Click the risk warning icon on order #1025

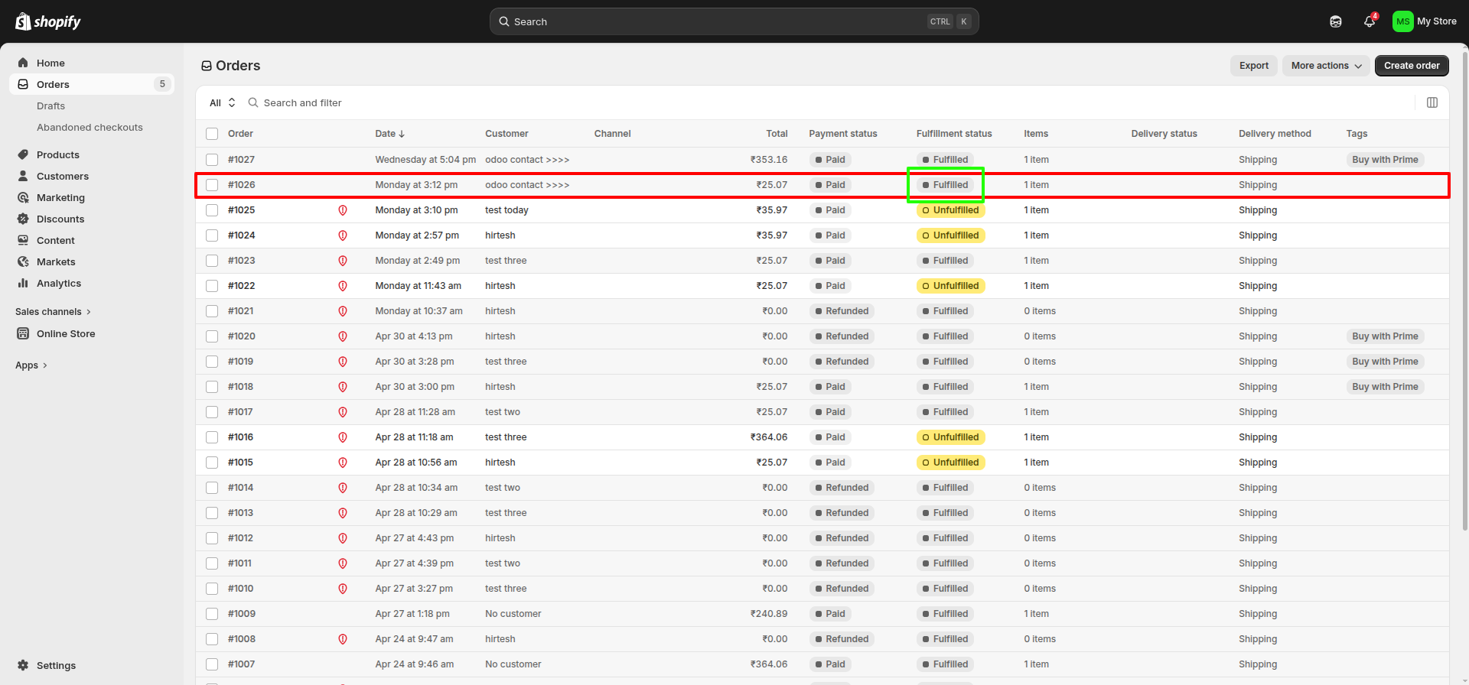tap(343, 210)
